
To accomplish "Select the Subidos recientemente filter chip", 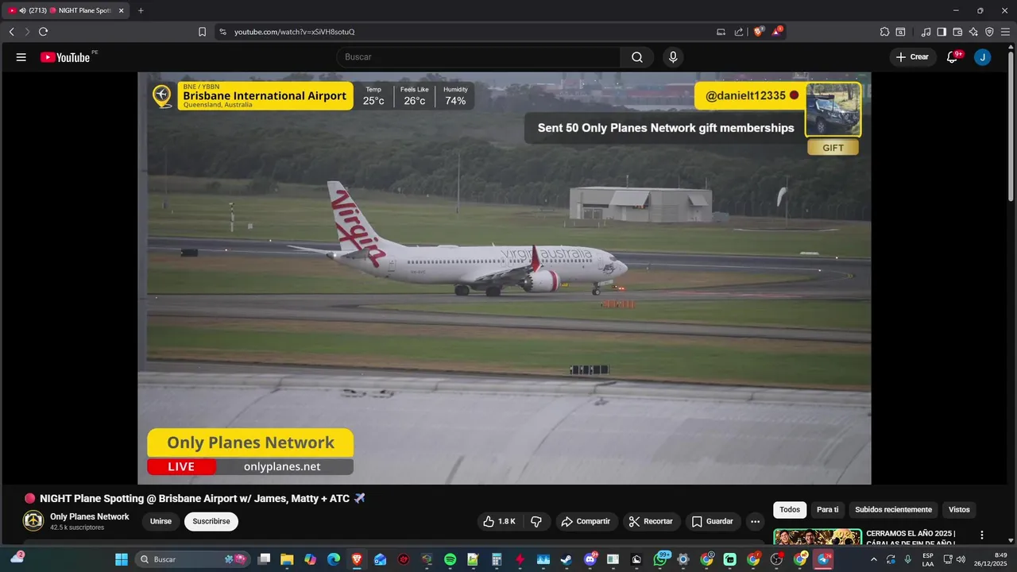I will [x=894, y=510].
